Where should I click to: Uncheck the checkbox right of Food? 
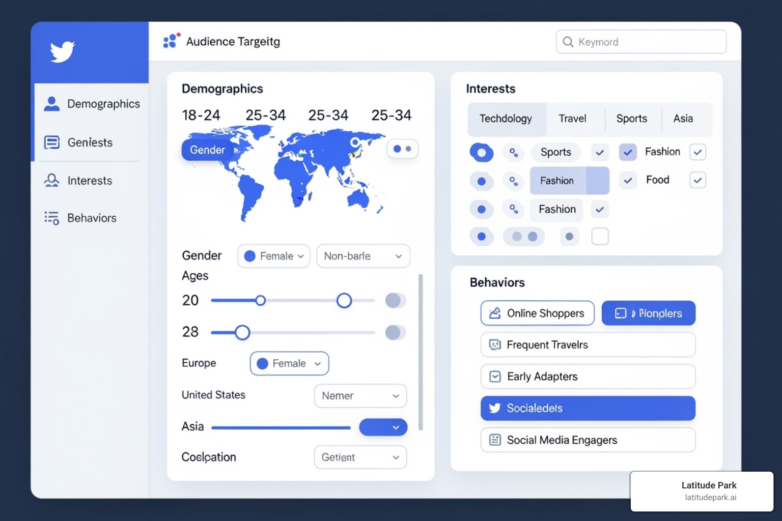(697, 180)
